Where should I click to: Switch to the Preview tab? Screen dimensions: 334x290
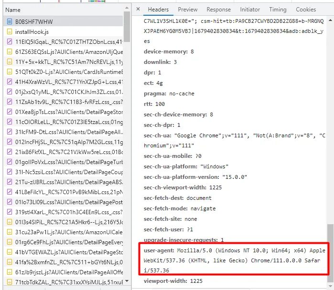(188, 10)
